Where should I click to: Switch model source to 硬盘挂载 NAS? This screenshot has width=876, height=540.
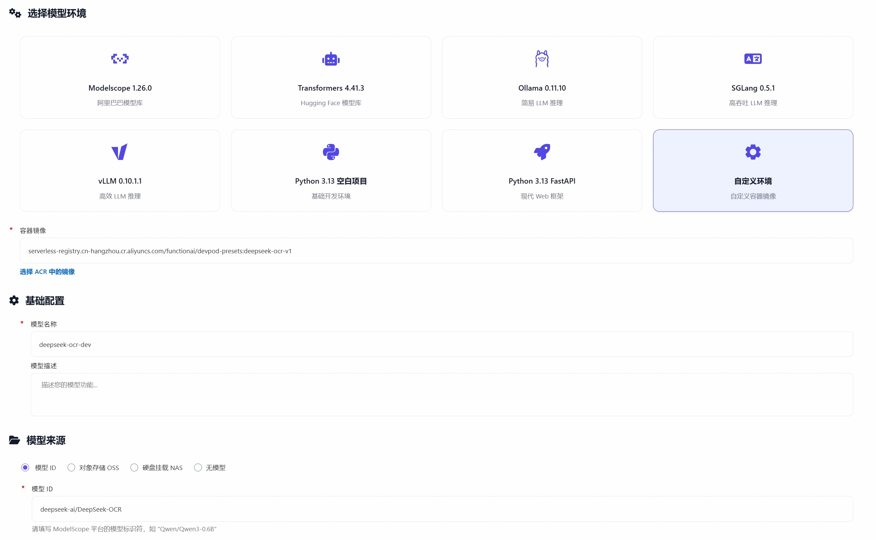pyautogui.click(x=134, y=467)
